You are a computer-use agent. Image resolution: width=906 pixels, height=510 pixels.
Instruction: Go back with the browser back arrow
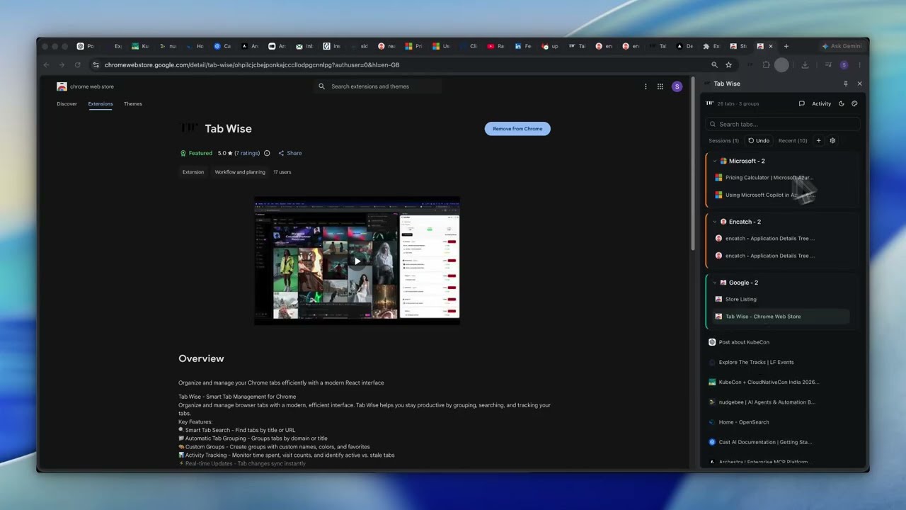47,65
